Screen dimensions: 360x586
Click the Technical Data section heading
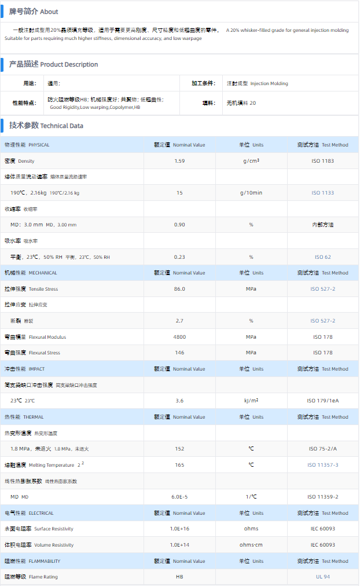[x=46, y=126]
